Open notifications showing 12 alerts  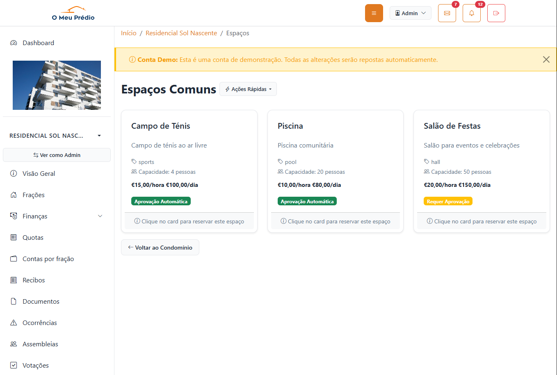click(471, 13)
